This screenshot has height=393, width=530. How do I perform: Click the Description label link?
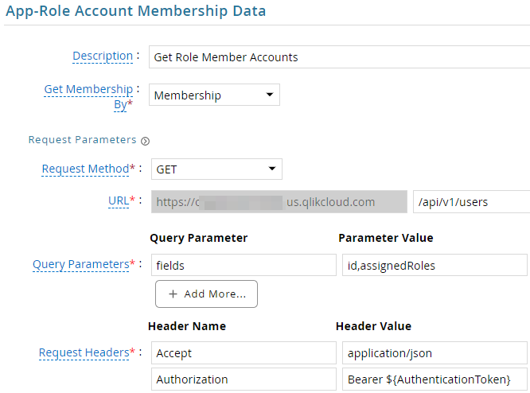103,56
